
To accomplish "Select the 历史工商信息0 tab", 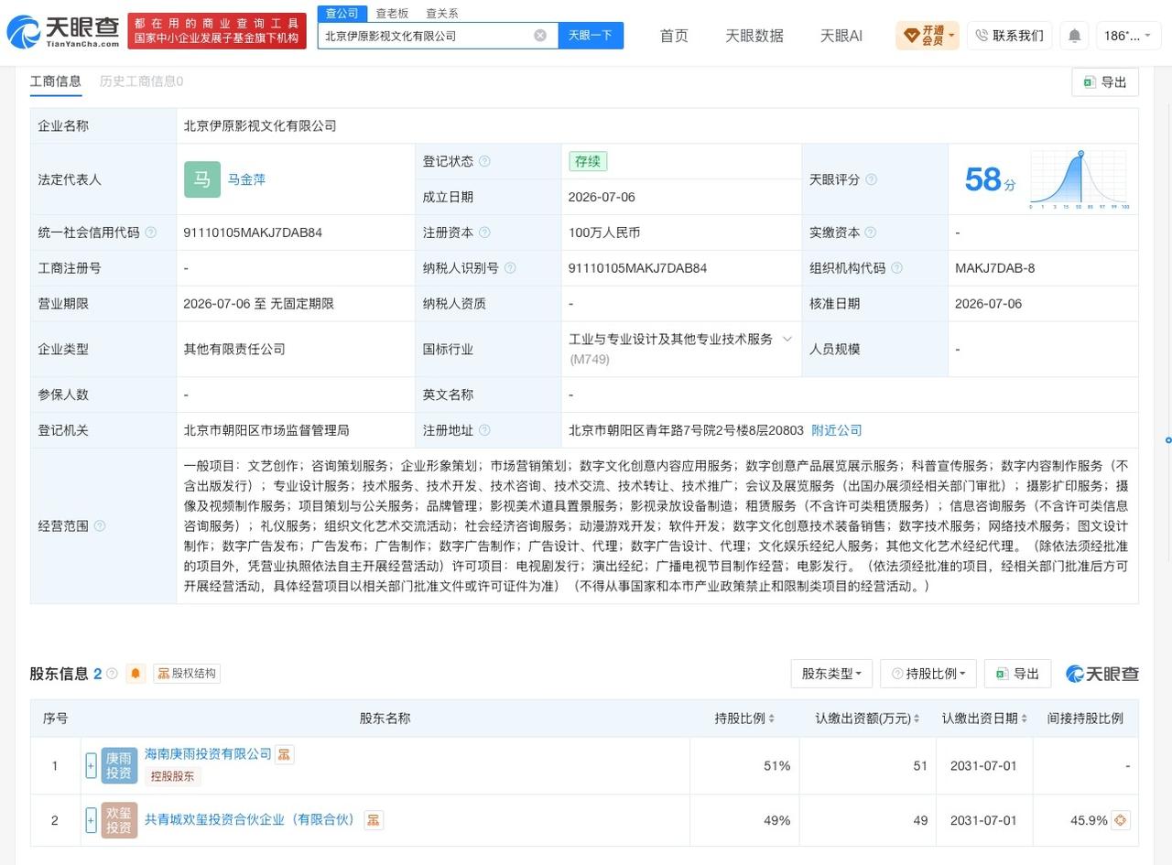I will [141, 81].
